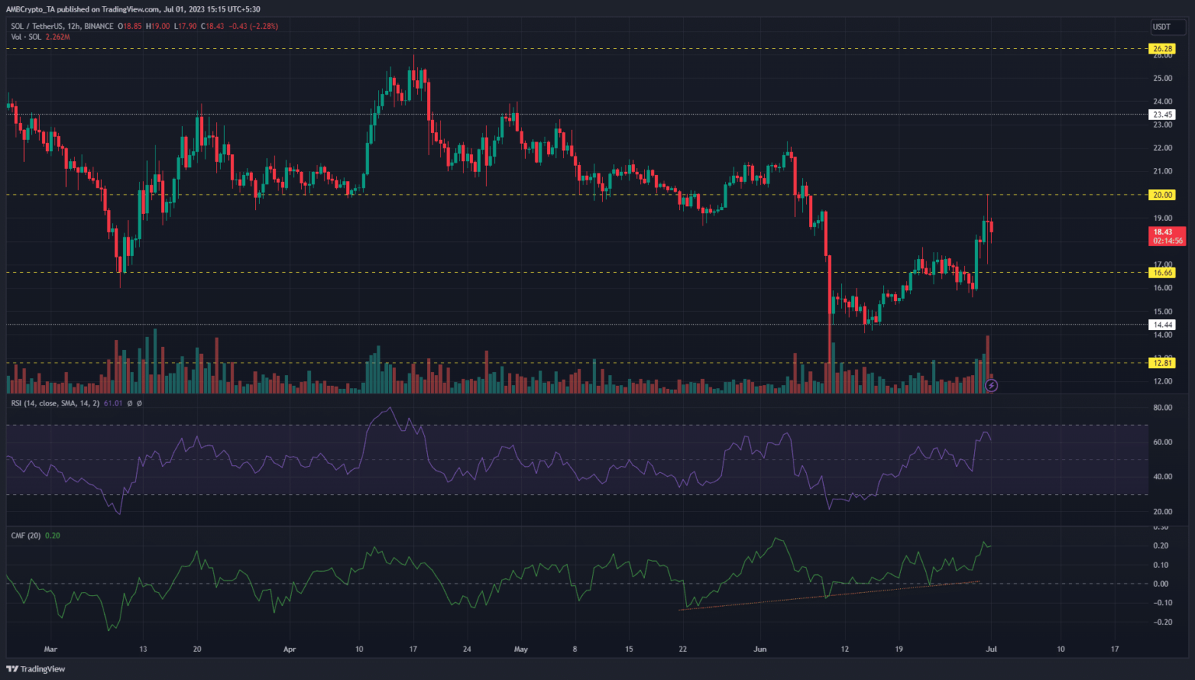1195x680 pixels.
Task: Click the AMBCrypto_TA published header text
Action: click(x=132, y=9)
